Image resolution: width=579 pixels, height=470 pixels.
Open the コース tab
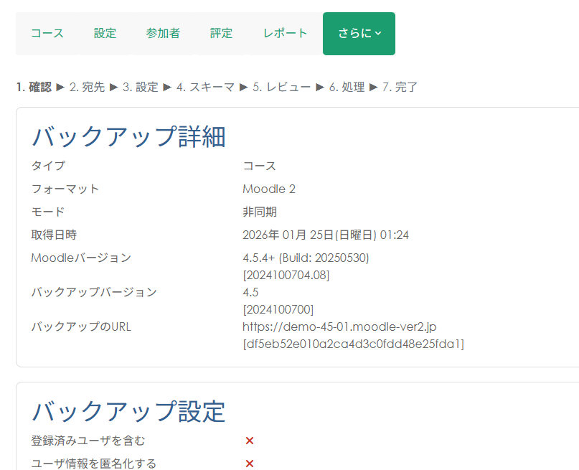pos(47,33)
